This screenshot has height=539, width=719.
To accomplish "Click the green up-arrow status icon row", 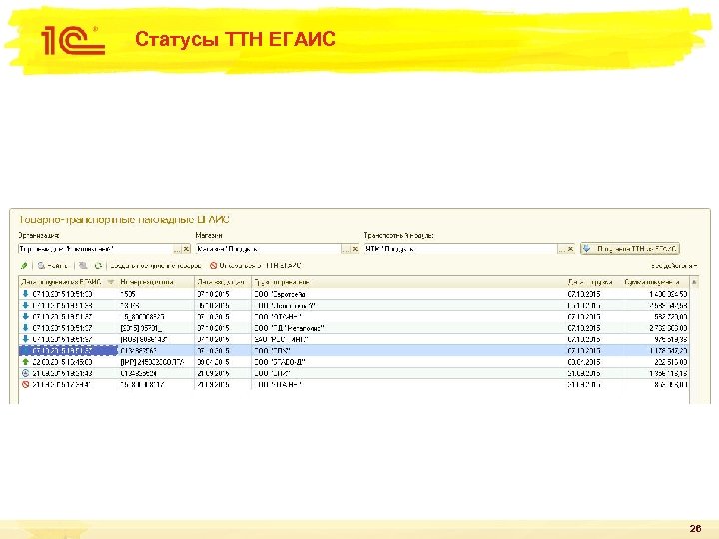I will tap(26, 362).
